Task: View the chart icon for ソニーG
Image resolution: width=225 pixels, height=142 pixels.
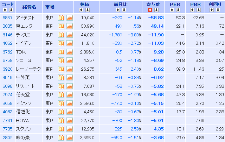Action: click(x=69, y=60)
